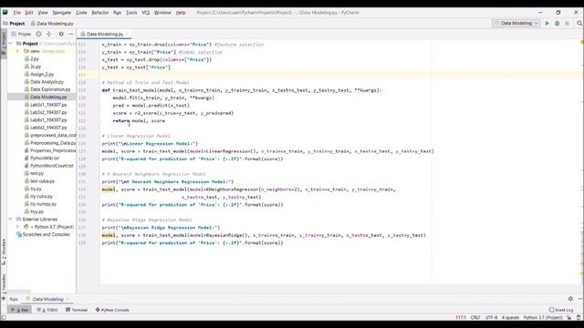Open the Data Modeling run configuration dropdown

pyautogui.click(x=516, y=23)
